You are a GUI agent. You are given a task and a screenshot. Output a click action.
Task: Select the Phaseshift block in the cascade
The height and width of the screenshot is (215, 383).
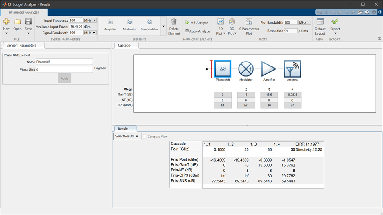tap(223, 69)
